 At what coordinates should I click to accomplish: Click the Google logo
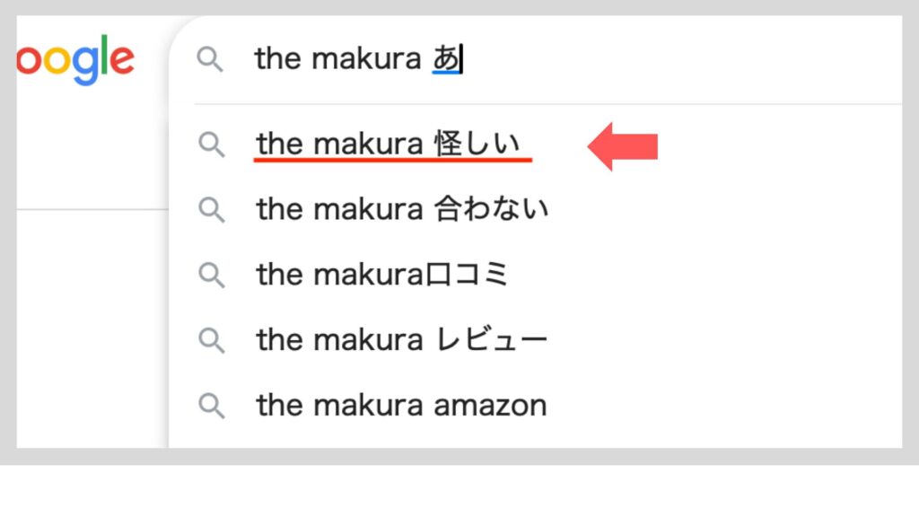coord(76,59)
